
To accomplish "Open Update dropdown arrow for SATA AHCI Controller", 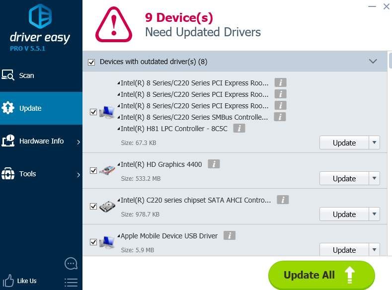I will [x=375, y=214].
